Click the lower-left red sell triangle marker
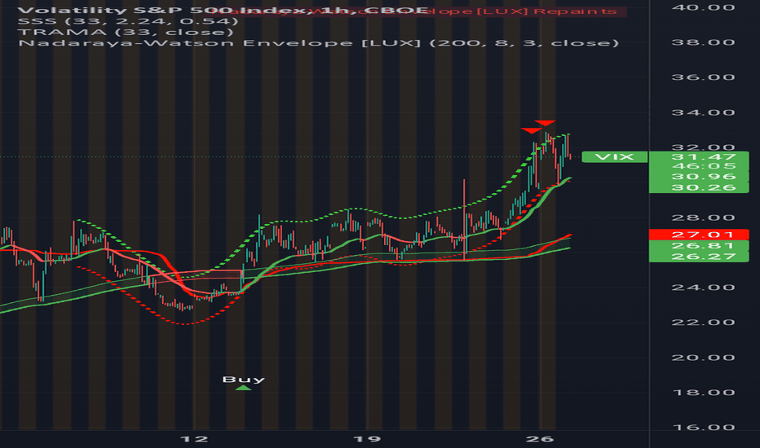This screenshot has width=760, height=448. (531, 130)
